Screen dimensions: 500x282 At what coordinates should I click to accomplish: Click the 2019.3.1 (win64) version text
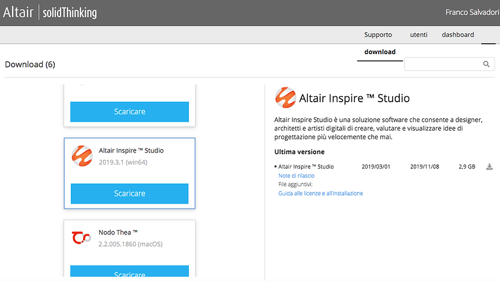point(123,163)
